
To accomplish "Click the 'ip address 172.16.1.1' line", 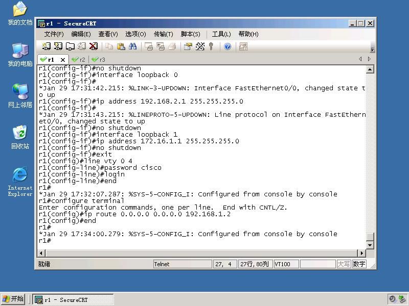I will pos(139,141).
